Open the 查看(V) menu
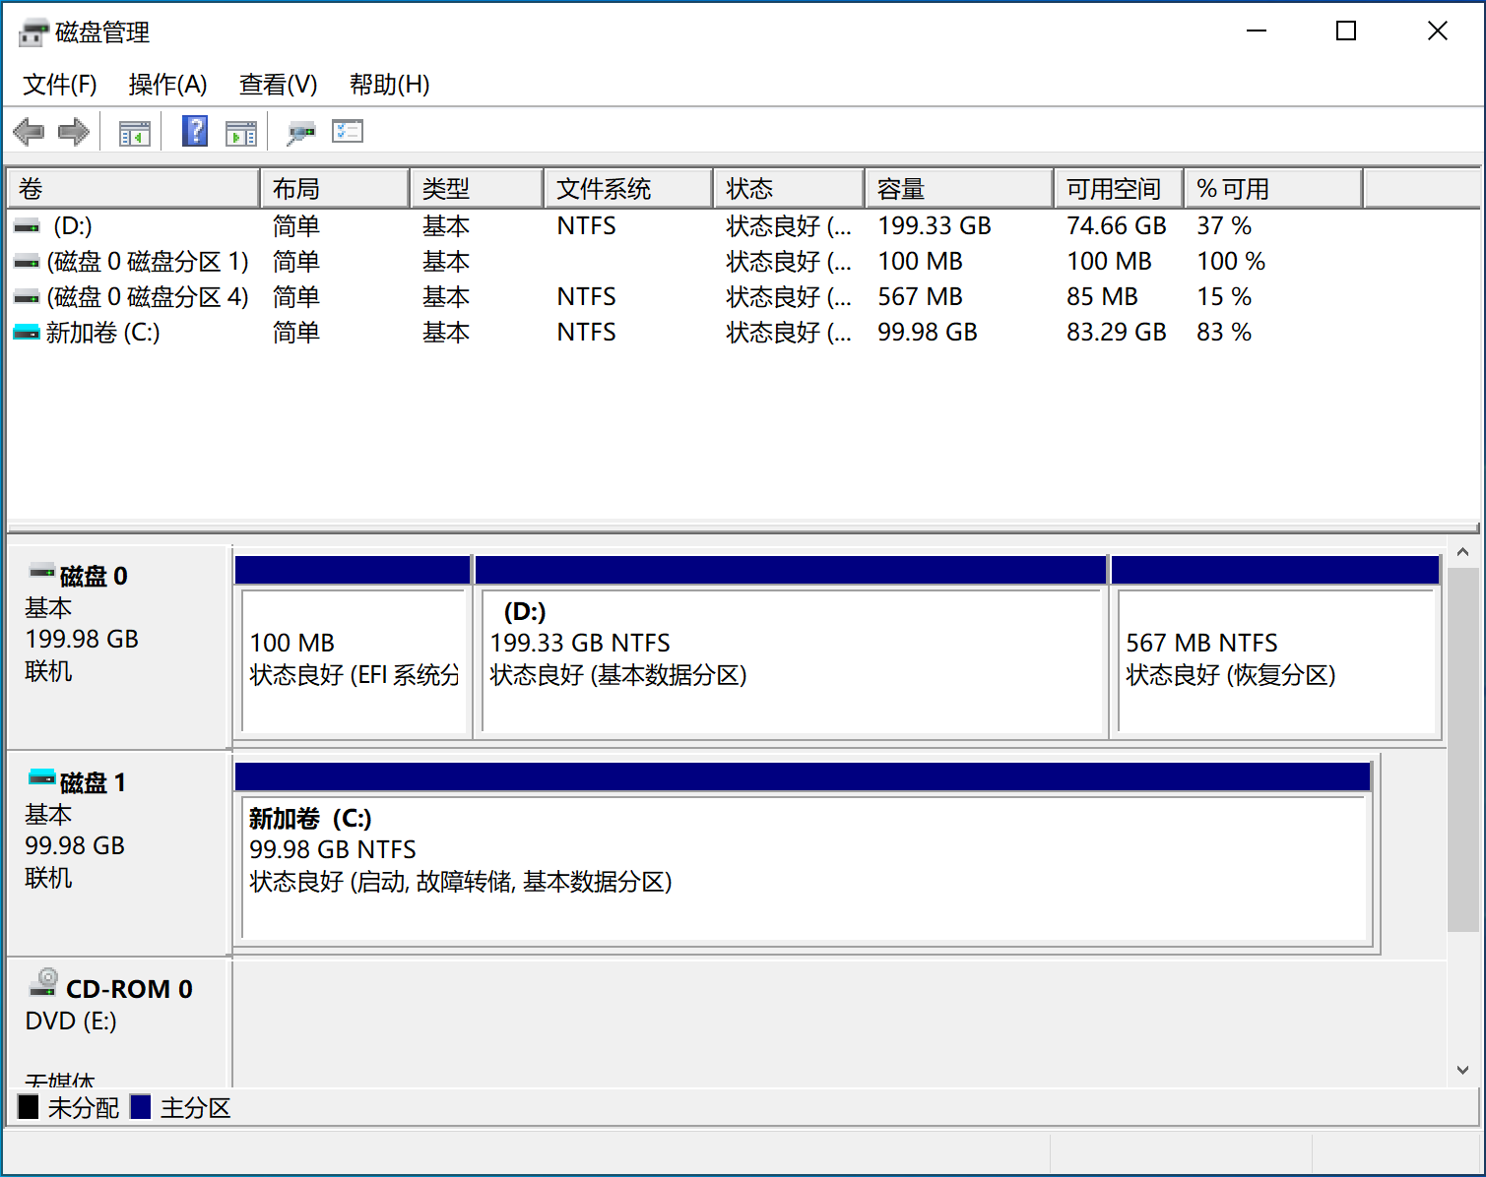The height and width of the screenshot is (1177, 1486). [278, 85]
